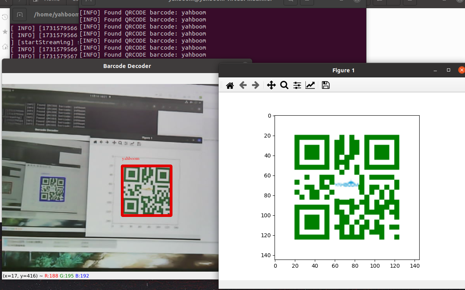
Task: Open Starred in the file manager sidebar
Action: 5,32
